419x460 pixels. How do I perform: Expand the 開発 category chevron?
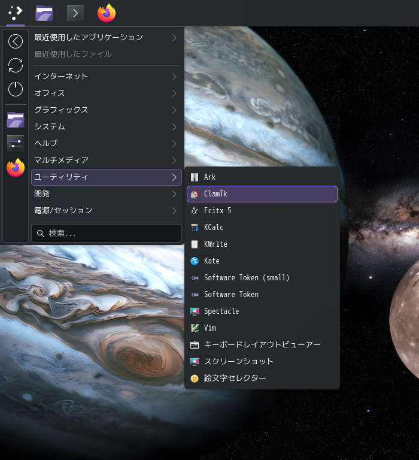pyautogui.click(x=174, y=194)
